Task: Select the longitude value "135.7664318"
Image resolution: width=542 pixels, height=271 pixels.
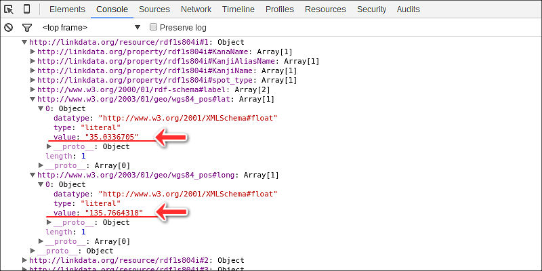Action: [114, 213]
